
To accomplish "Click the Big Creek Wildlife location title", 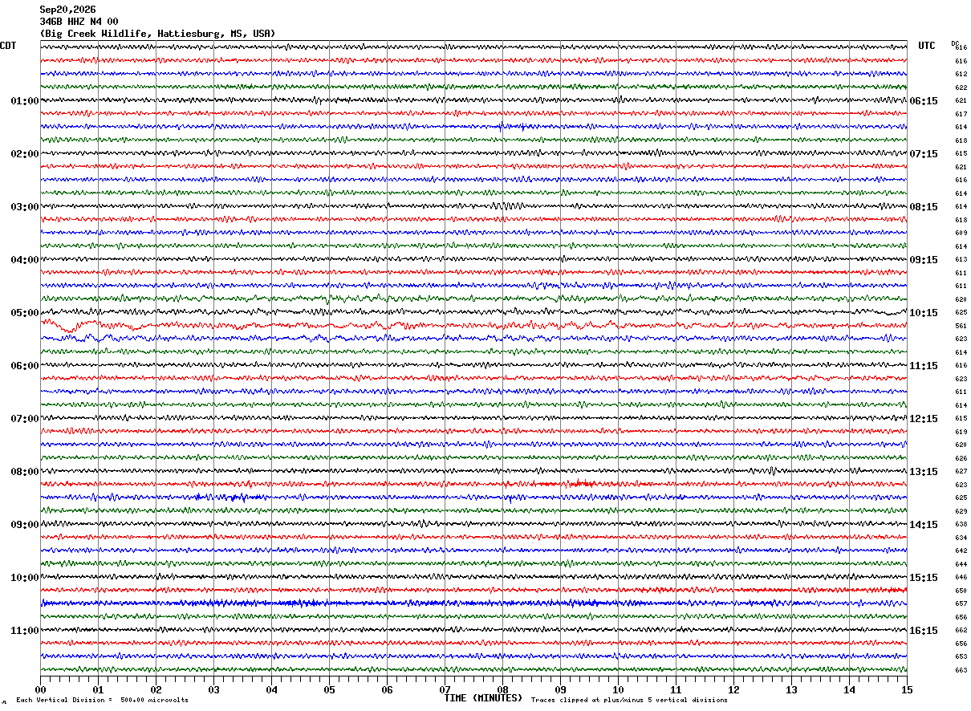I will 157,34.
